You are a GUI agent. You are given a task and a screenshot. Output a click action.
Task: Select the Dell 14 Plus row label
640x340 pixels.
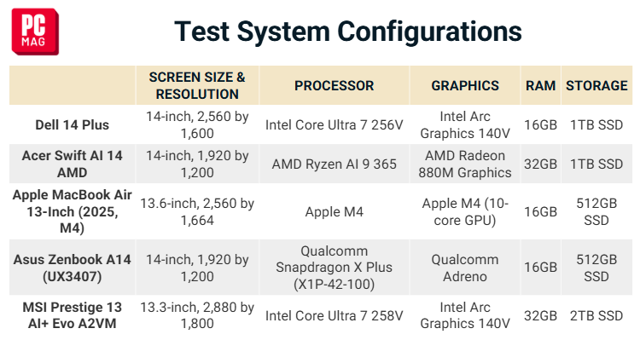tap(73, 124)
